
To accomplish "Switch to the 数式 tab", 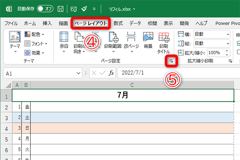I will point(118,24).
